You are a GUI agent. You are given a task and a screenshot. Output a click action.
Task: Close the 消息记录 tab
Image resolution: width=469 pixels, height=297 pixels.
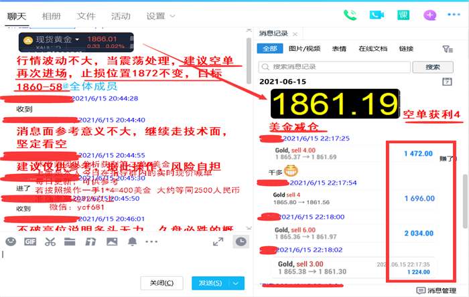click(x=295, y=34)
